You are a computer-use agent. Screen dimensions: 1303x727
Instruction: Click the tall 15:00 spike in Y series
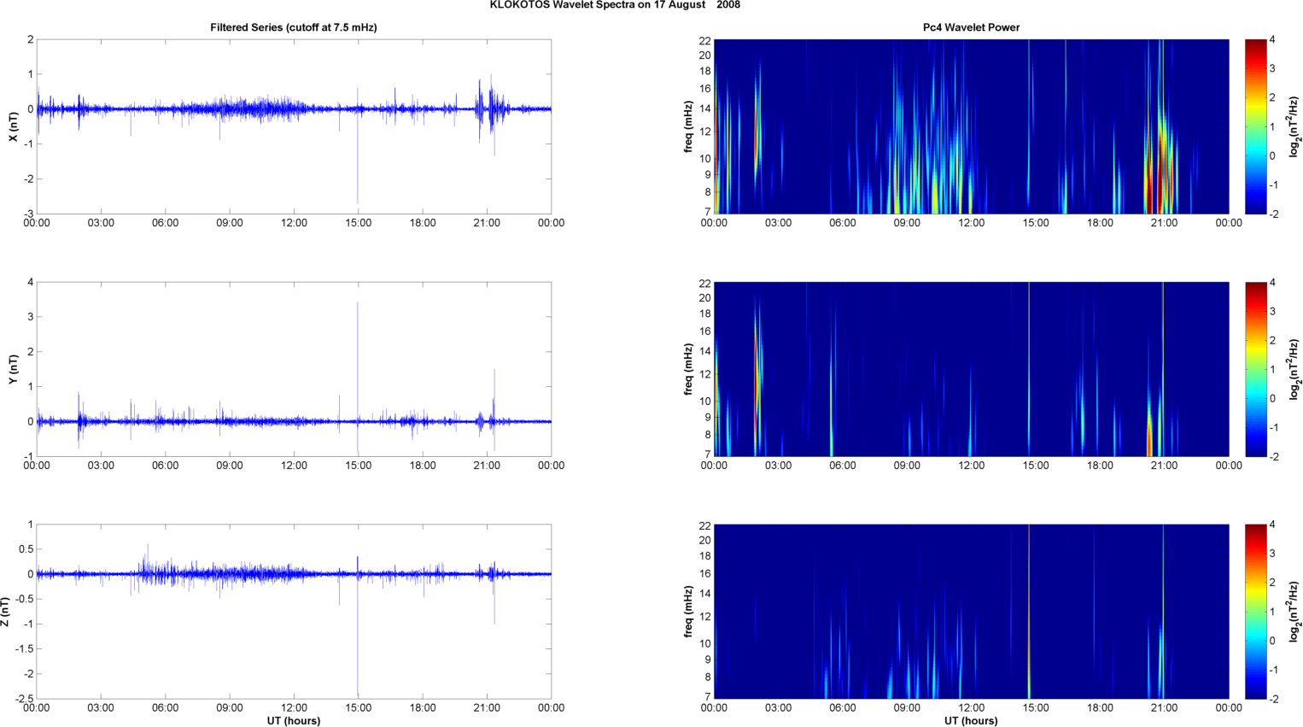click(358, 342)
